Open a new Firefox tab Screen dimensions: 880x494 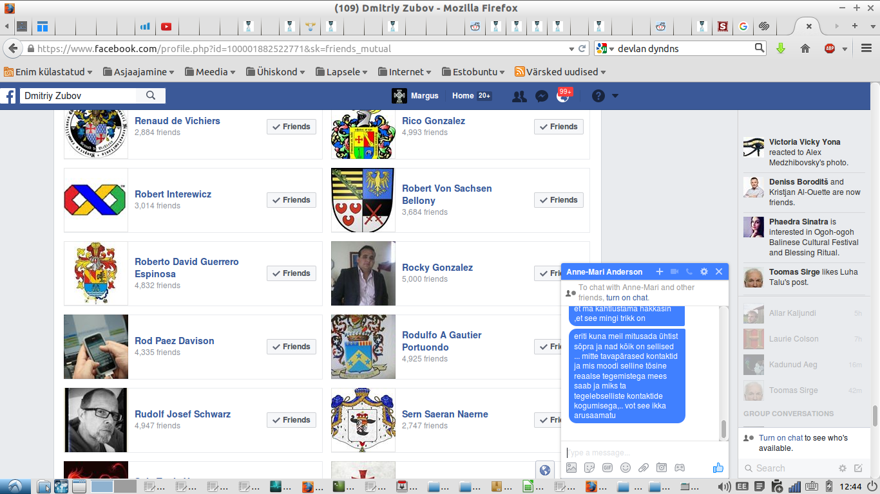pyautogui.click(x=855, y=26)
